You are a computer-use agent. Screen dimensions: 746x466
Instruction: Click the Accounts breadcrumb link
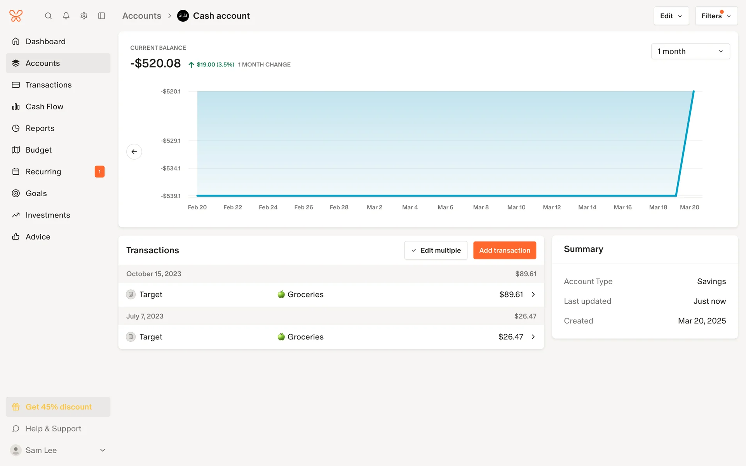click(x=141, y=16)
